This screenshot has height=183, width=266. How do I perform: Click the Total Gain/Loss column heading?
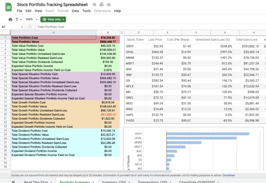click(x=246, y=40)
